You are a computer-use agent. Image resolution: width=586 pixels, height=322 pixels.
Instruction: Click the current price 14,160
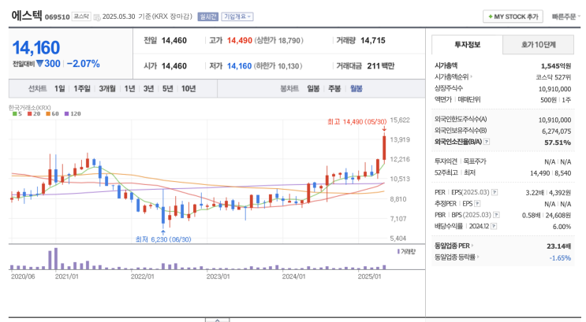click(x=36, y=48)
